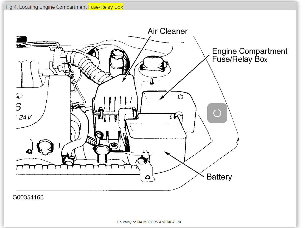Click the highlighted 'Fuse/Relay Box' title text
The image size is (305, 228).
(x=106, y=7)
